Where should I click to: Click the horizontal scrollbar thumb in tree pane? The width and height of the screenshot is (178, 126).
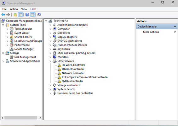tap(21, 118)
